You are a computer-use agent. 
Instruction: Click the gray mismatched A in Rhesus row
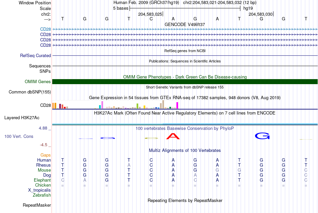(129, 165)
